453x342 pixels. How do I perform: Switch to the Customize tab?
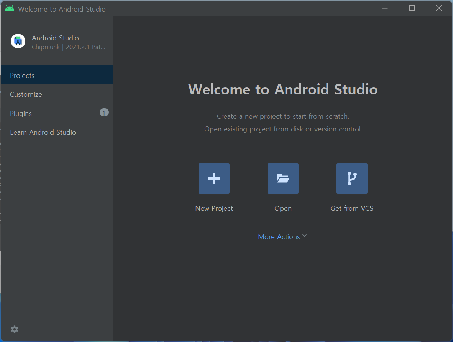click(x=57, y=94)
